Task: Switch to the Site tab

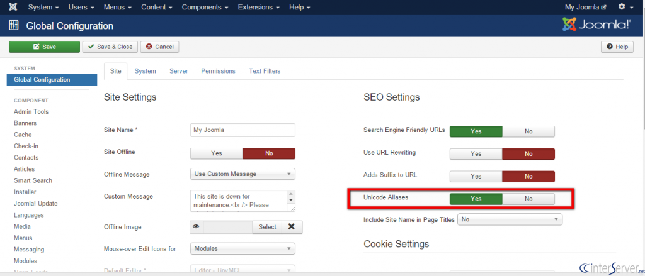Action: (116, 71)
